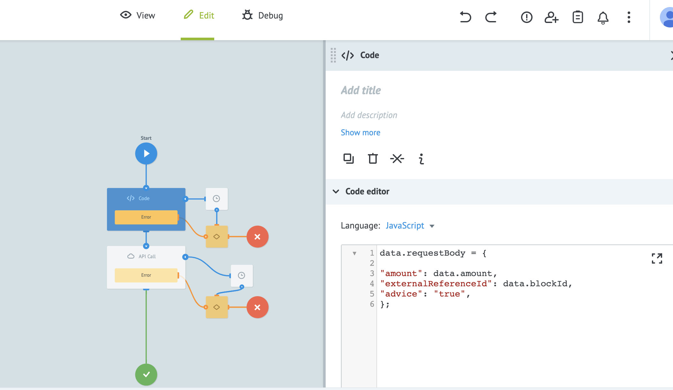Click the invite collaborator icon

tap(551, 18)
